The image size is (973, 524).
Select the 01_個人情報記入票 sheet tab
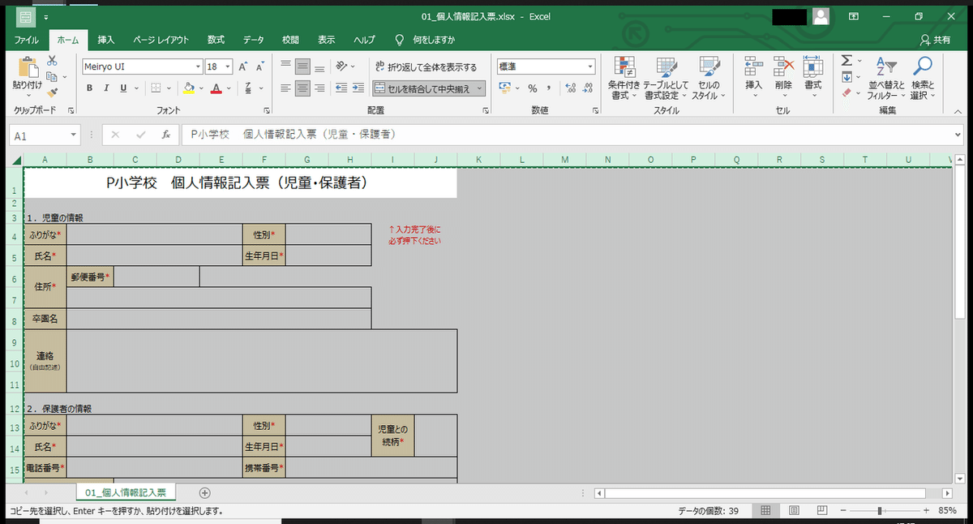point(126,492)
